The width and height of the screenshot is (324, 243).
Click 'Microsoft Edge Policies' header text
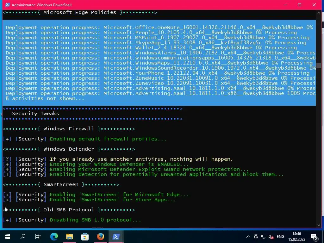(x=80, y=12)
